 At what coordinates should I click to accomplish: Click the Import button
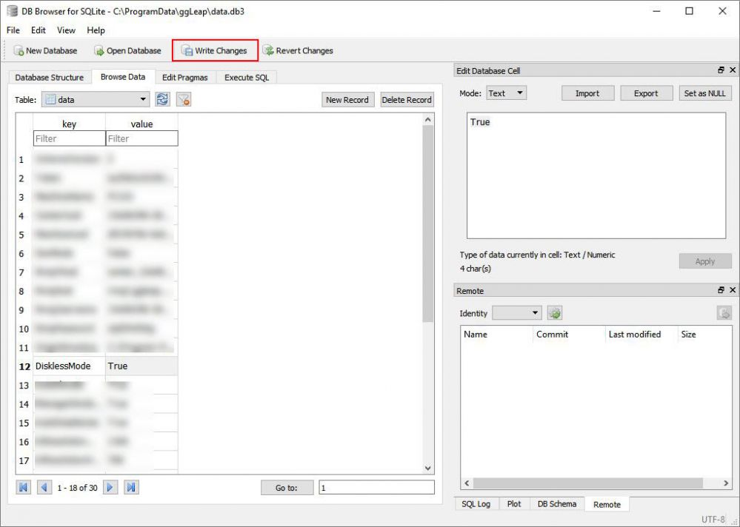(x=587, y=93)
